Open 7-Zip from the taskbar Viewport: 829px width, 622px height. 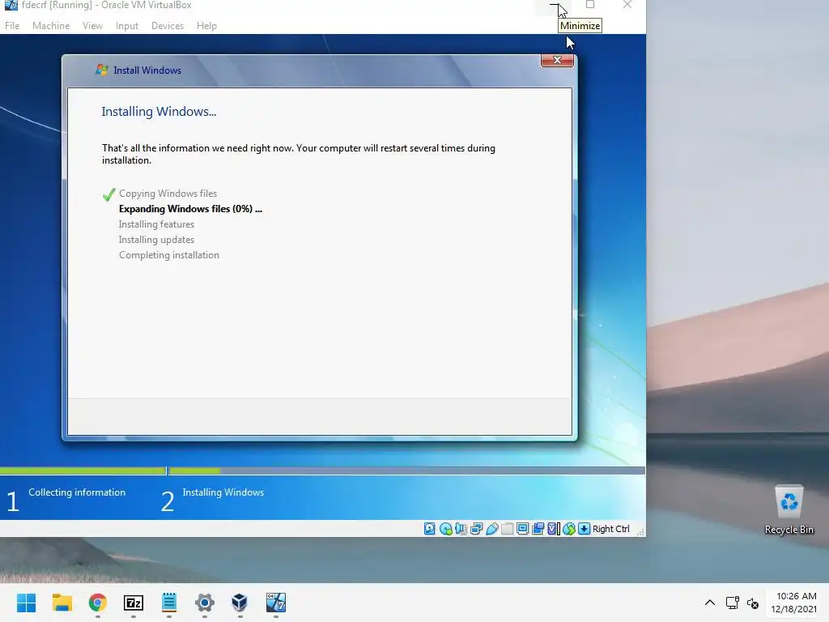[x=134, y=603]
